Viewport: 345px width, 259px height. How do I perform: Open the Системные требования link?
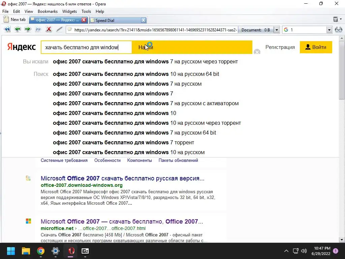[x=64, y=160]
